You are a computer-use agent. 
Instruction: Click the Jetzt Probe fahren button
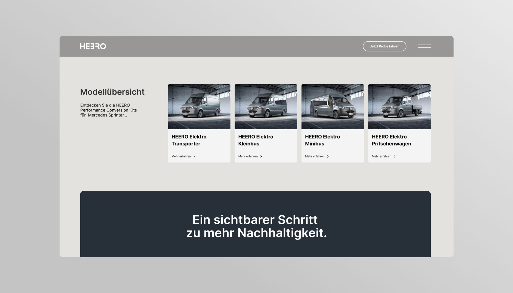click(384, 46)
